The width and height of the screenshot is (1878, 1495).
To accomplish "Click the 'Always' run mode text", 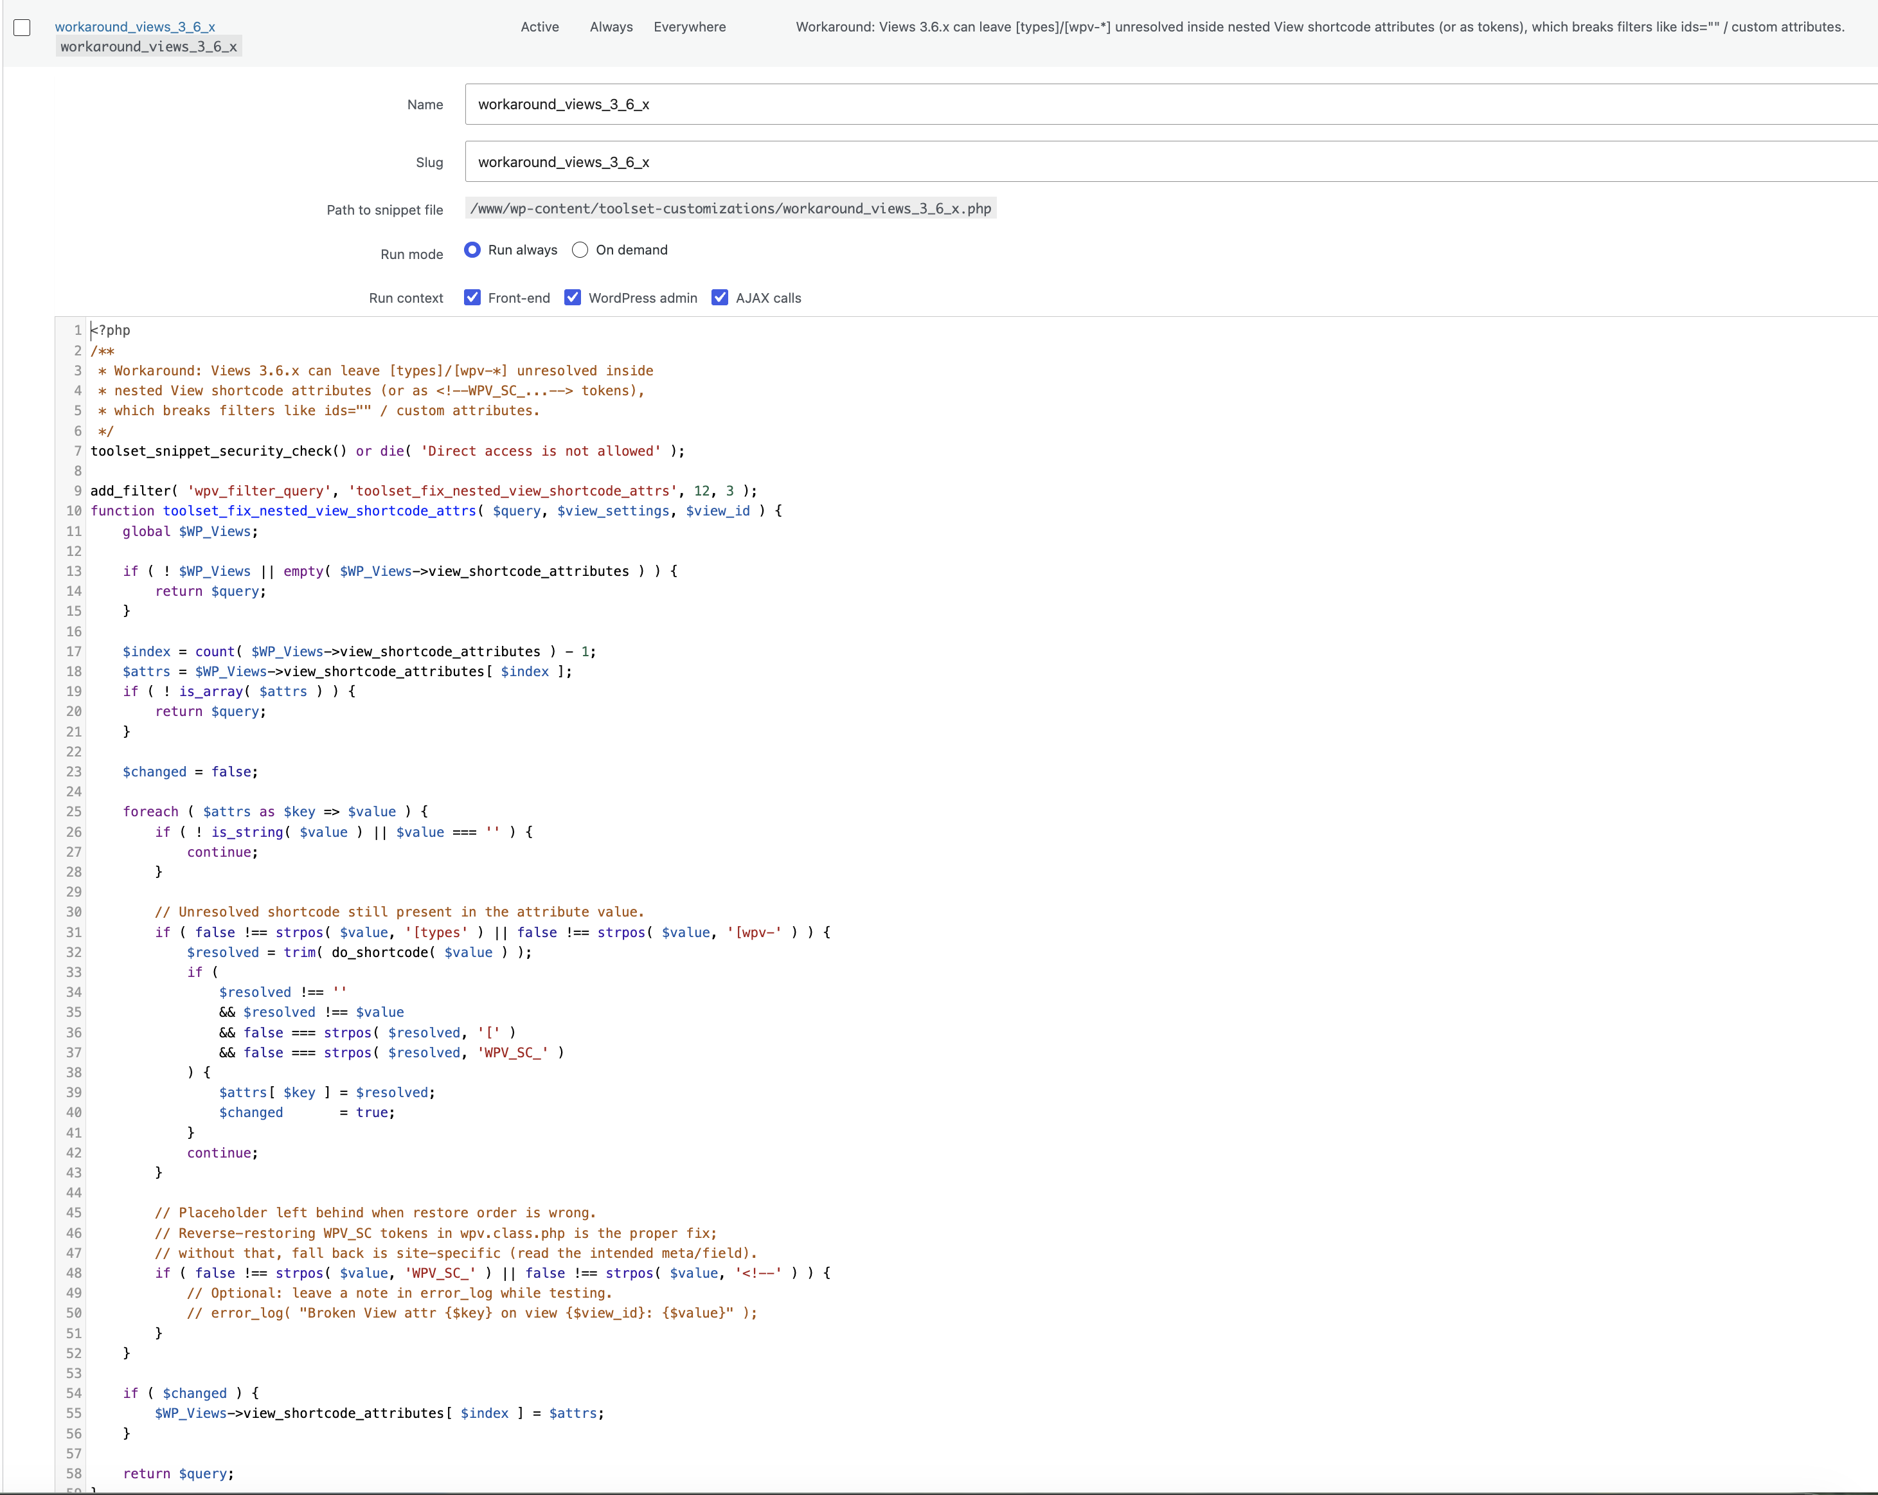I will point(611,27).
